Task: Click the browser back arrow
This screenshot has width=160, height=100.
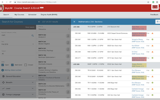Action: (2, 2)
